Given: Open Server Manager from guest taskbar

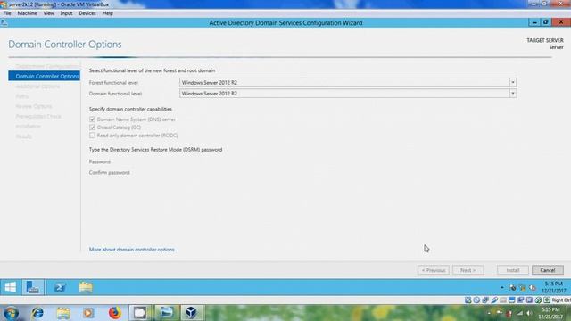Looking at the screenshot, I should pos(33,287).
